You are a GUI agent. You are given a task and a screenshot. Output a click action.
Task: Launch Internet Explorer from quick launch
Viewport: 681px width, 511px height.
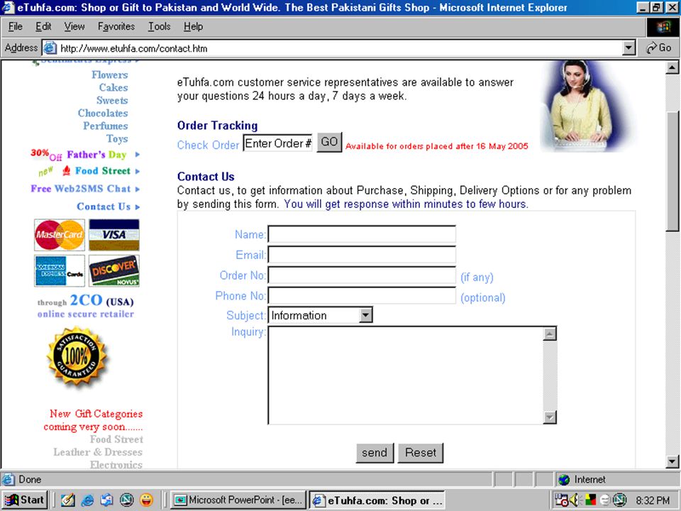click(87, 500)
